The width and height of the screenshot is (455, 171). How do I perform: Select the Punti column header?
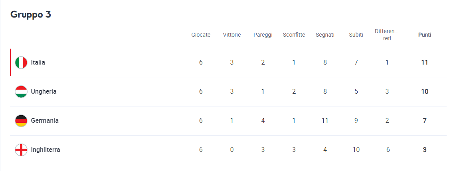click(425, 35)
